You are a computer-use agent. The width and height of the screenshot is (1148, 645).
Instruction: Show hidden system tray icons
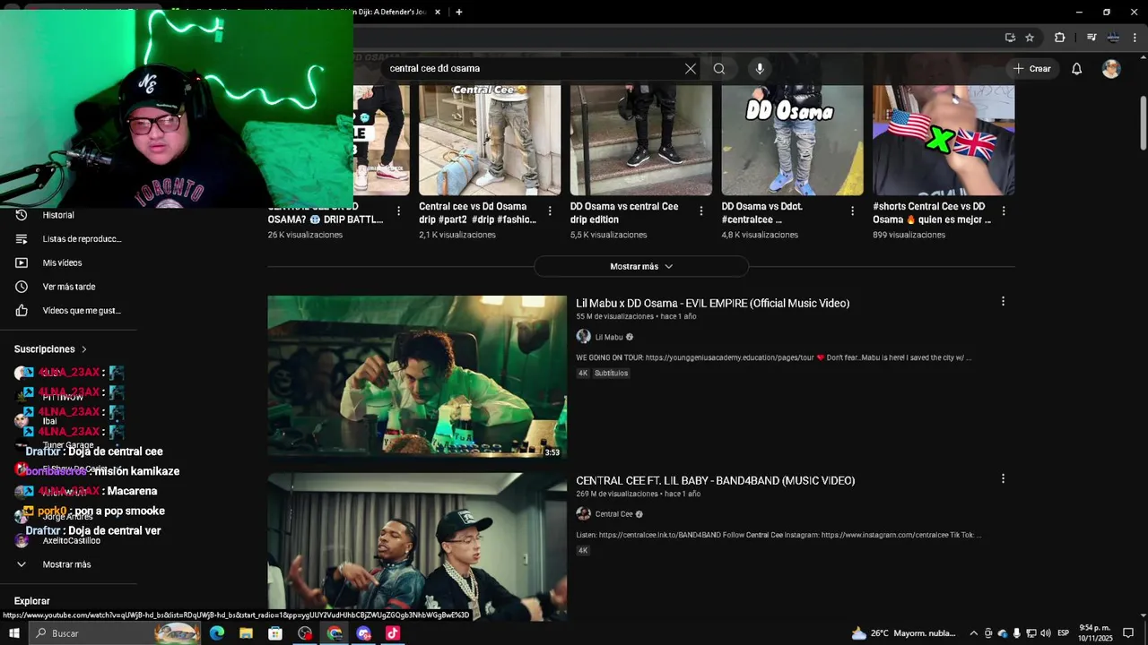[x=973, y=633]
